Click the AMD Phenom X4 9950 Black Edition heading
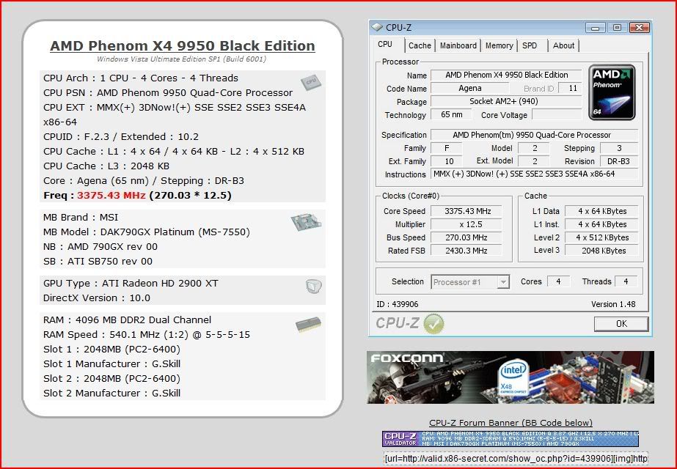677x469 pixels. [182, 45]
